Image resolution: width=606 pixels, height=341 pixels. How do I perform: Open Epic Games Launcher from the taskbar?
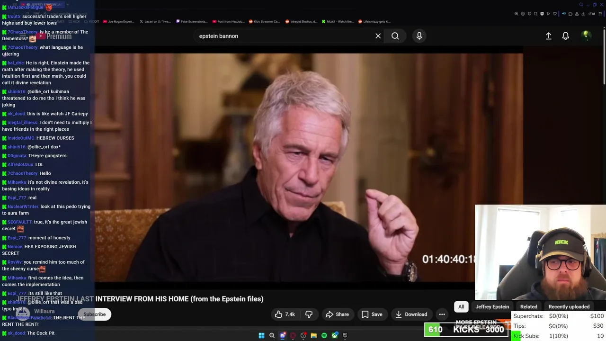point(345,335)
